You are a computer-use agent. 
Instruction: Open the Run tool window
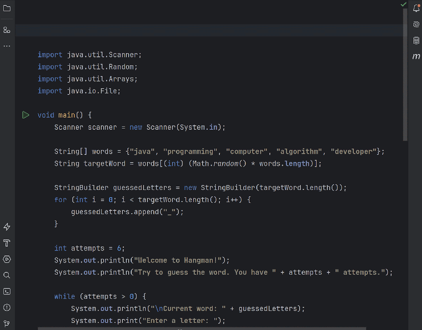(x=7, y=259)
